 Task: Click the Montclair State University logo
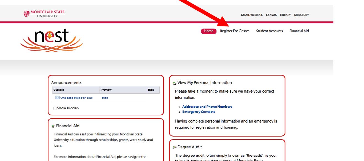pyautogui.click(x=44, y=14)
